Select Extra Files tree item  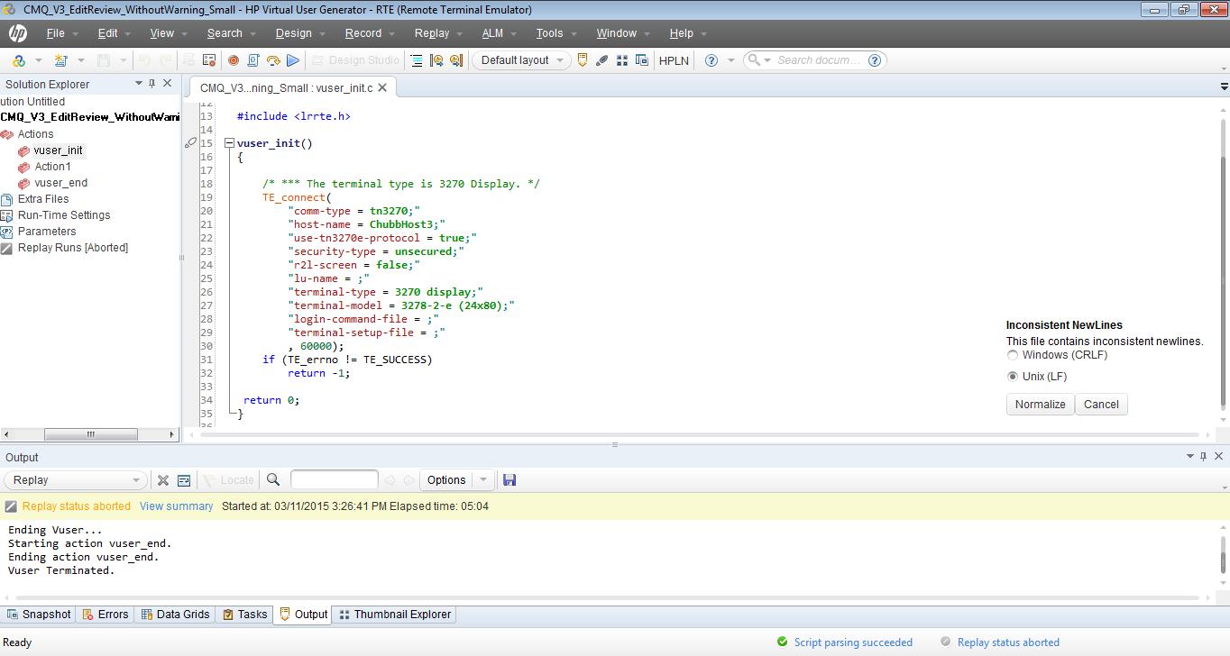pos(43,199)
